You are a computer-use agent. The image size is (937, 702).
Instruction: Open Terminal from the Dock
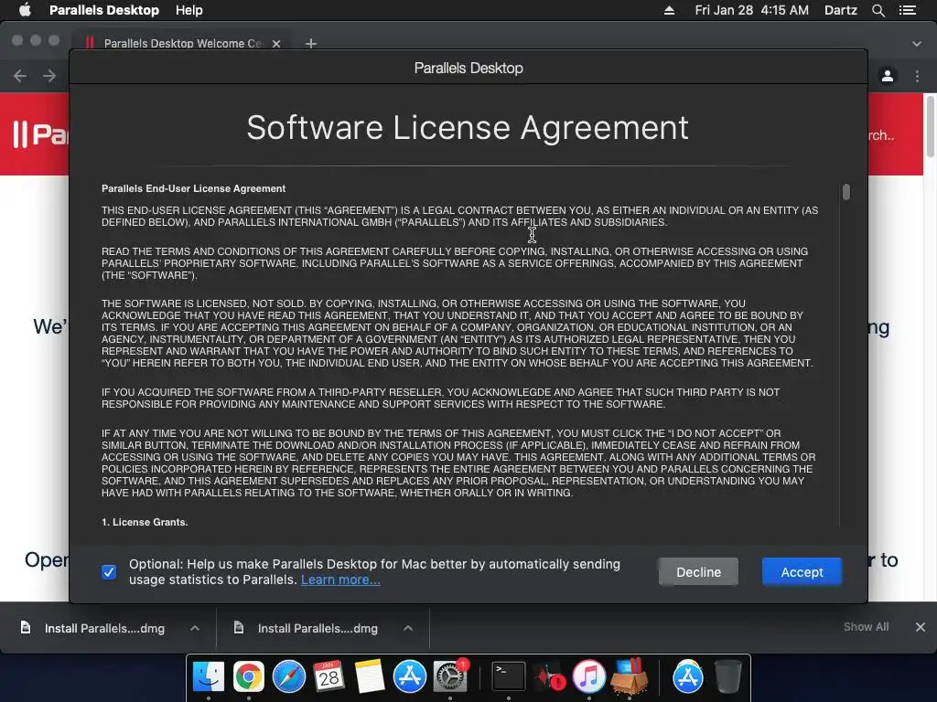click(x=509, y=676)
